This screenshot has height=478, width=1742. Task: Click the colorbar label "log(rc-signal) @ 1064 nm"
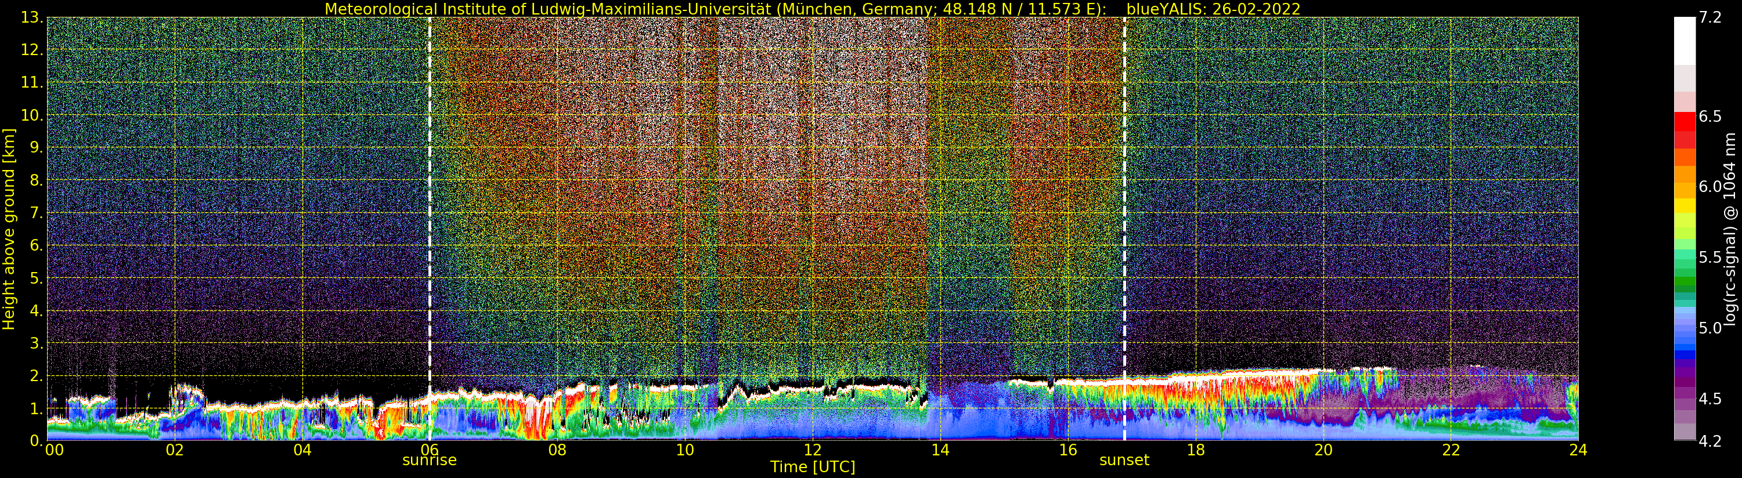1731,229
